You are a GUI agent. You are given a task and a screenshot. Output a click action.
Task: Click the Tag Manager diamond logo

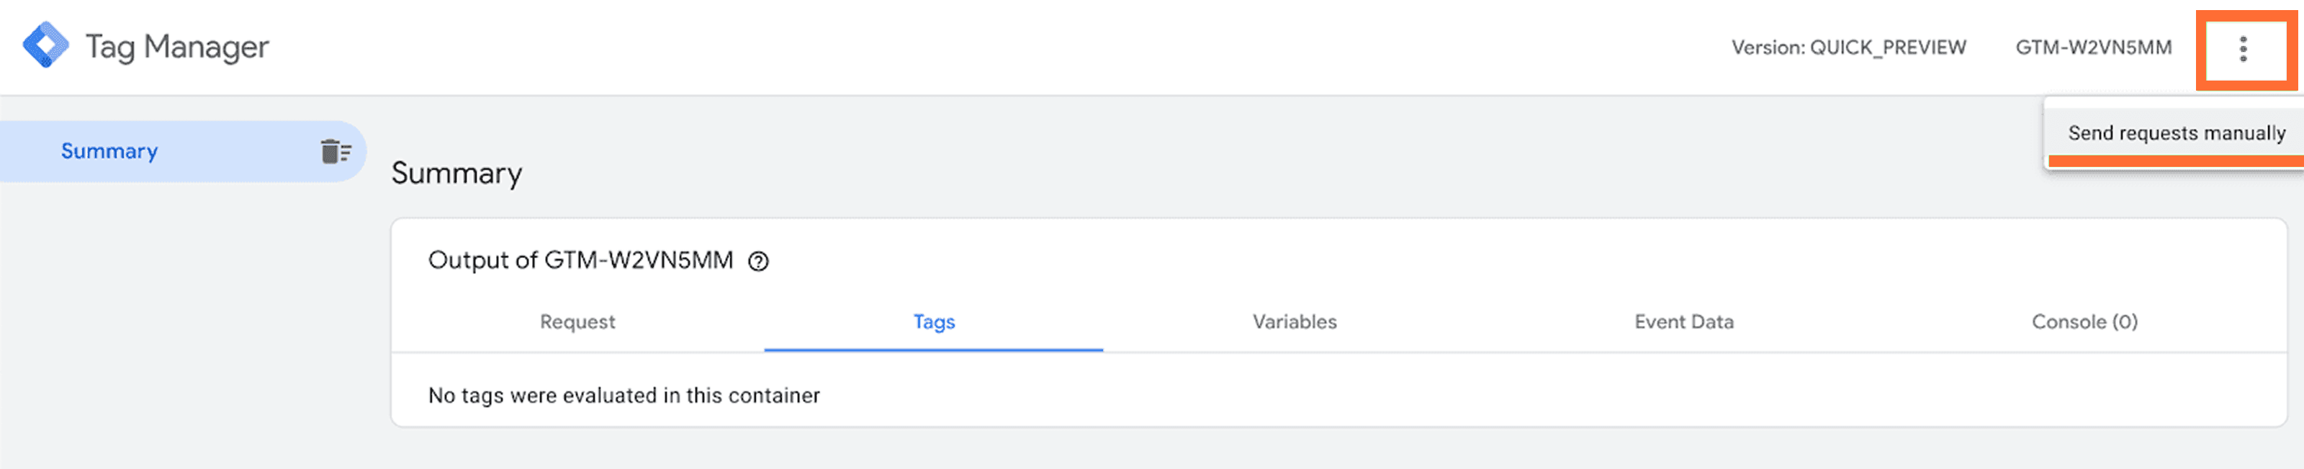(x=45, y=45)
